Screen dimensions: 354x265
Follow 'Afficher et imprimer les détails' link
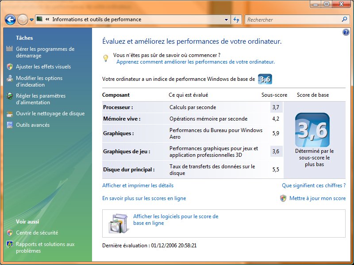tap(138, 185)
